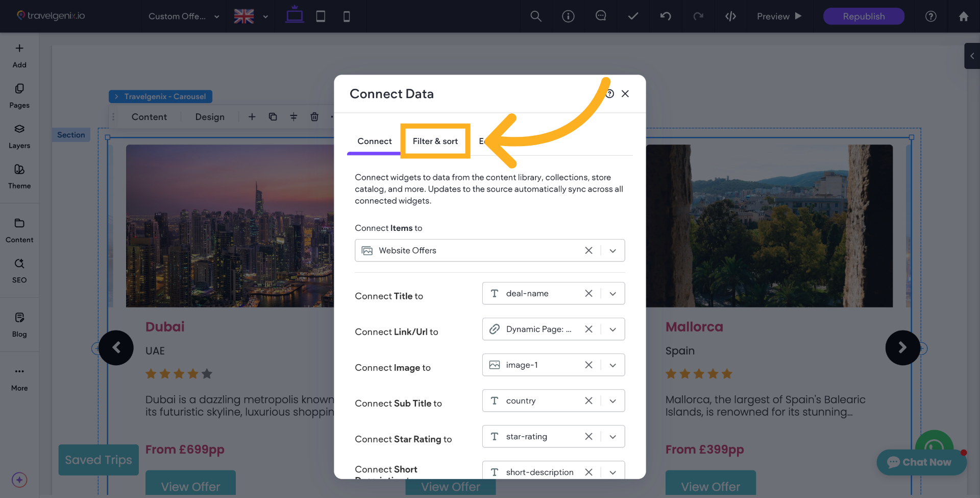980x498 pixels.
Task: Open the Layers panel
Action: pyautogui.click(x=19, y=136)
